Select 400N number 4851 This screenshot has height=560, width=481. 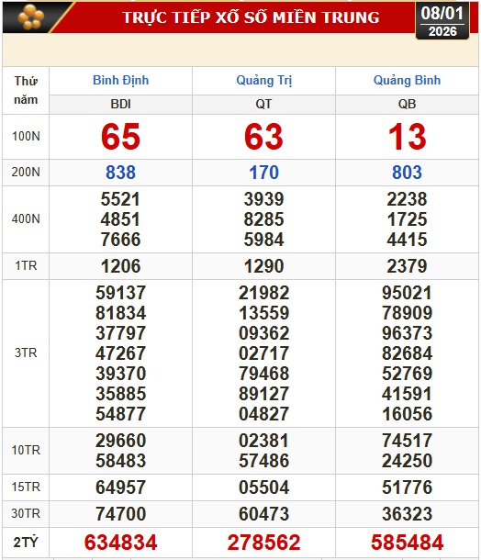pos(120,219)
